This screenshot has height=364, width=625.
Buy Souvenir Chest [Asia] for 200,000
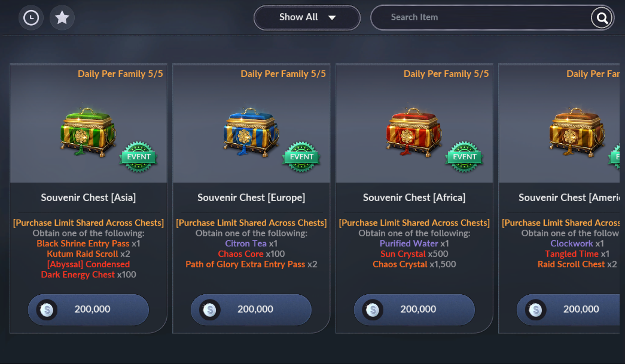point(88,310)
